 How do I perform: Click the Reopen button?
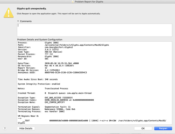[x=163, y=128]
